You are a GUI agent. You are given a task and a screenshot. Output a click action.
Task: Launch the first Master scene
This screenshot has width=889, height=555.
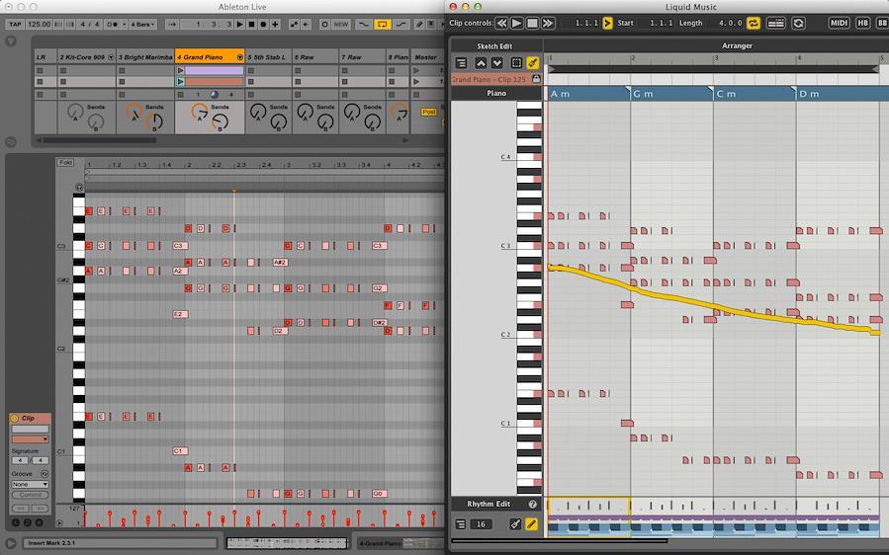[416, 71]
